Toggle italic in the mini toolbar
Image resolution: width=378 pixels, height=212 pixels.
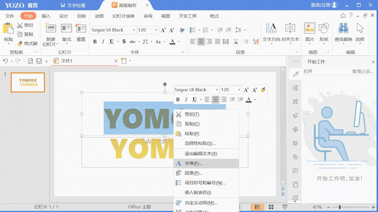(186, 99)
